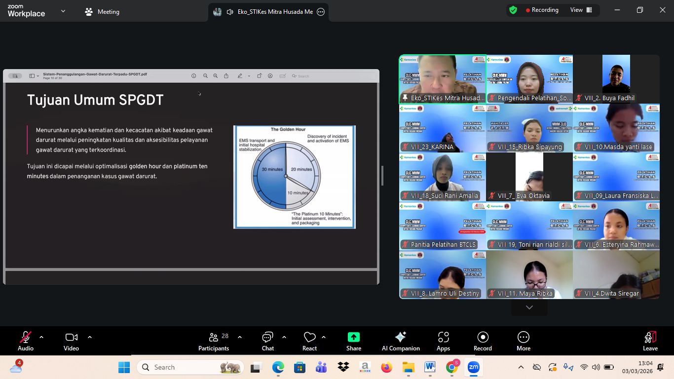Show more participants with down chevron

529,307
